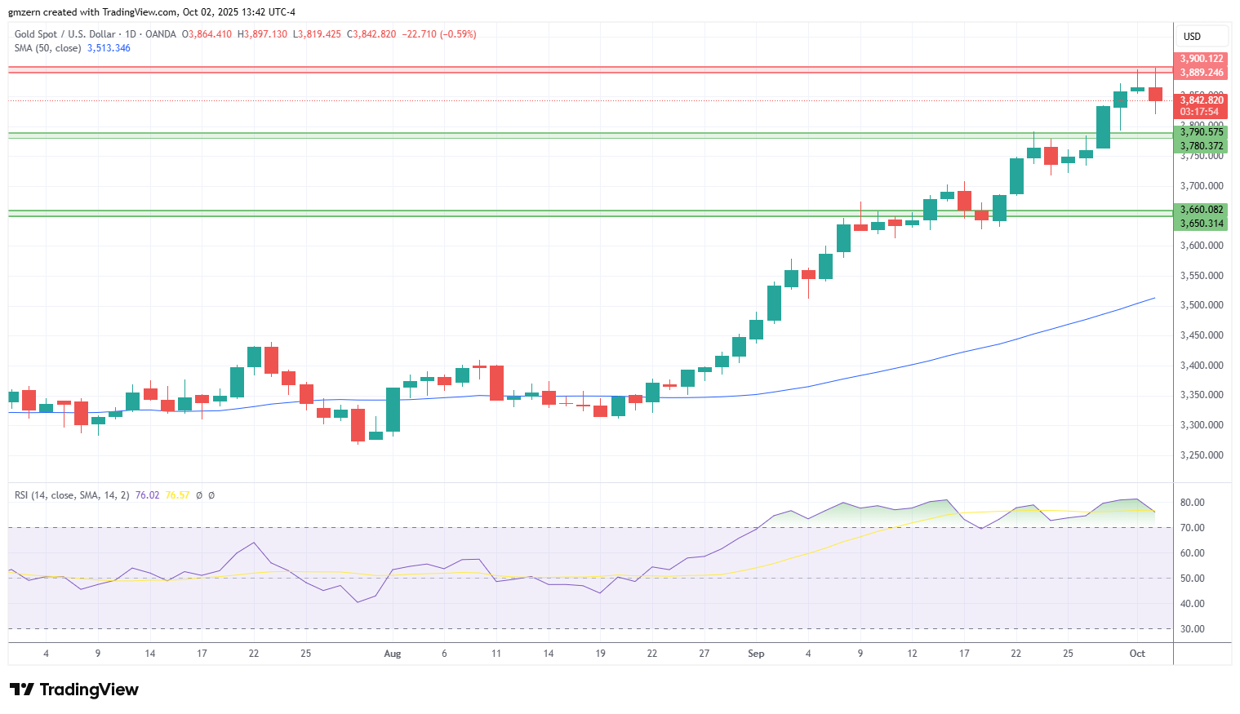Click the current price tag 3,842.820

pos(1202,100)
